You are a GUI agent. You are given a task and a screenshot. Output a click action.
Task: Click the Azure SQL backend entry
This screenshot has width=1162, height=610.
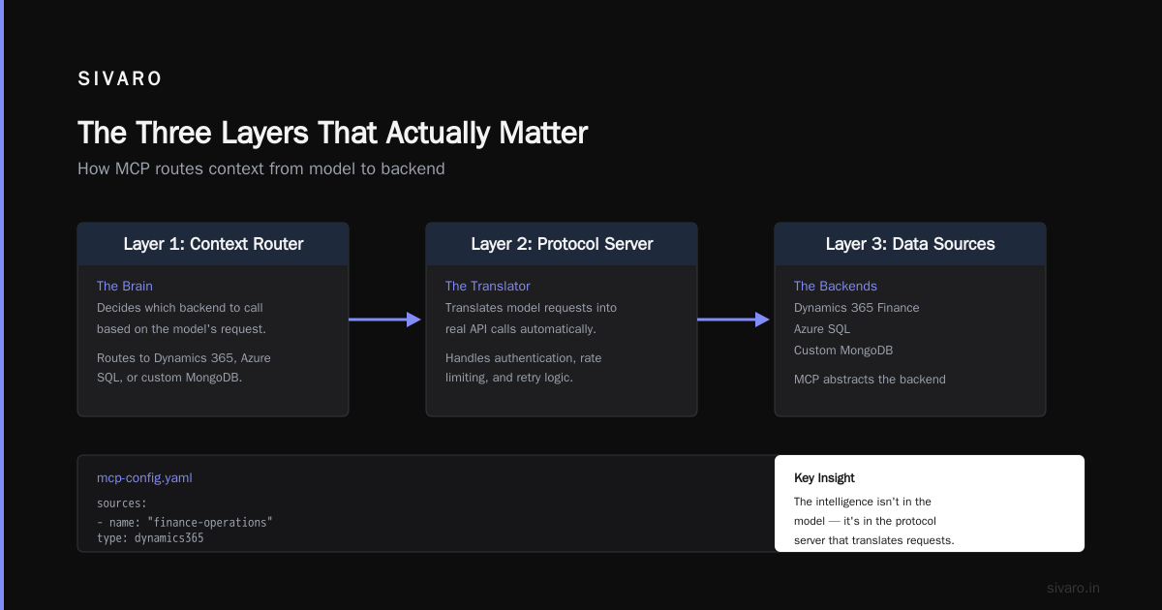click(822, 329)
